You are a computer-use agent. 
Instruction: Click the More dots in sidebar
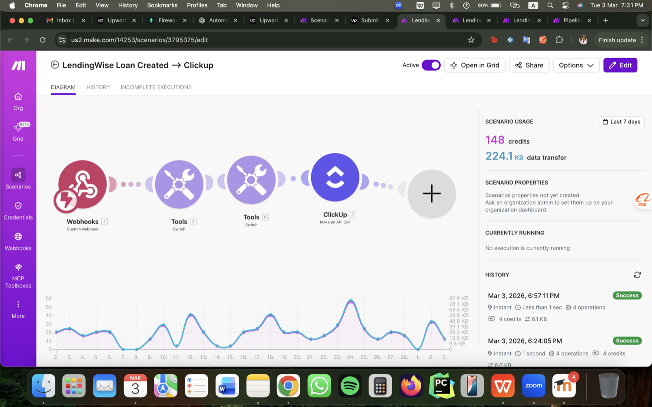18,309
